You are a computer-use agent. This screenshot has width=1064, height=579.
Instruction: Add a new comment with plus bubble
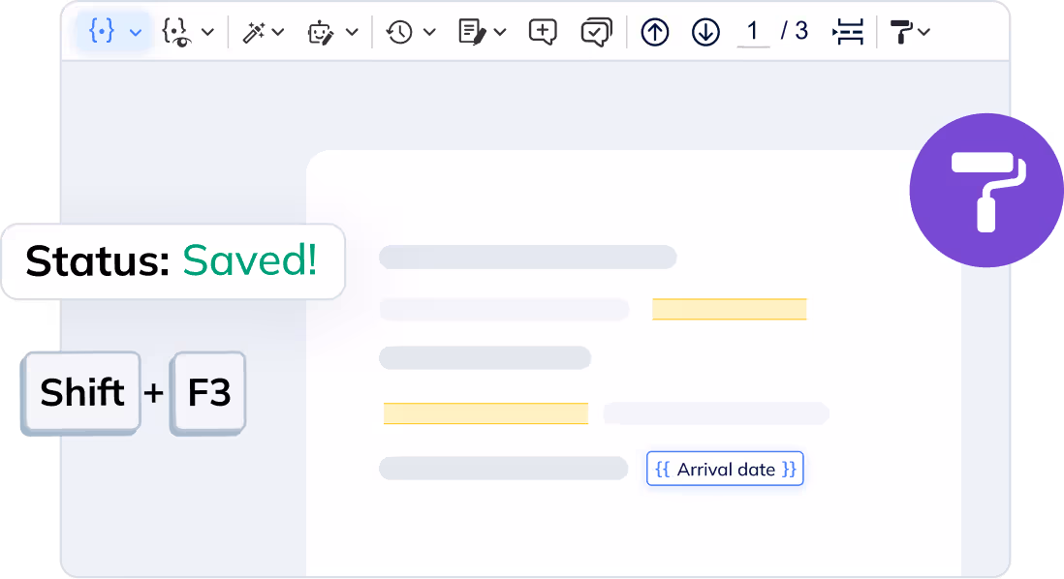pos(543,32)
